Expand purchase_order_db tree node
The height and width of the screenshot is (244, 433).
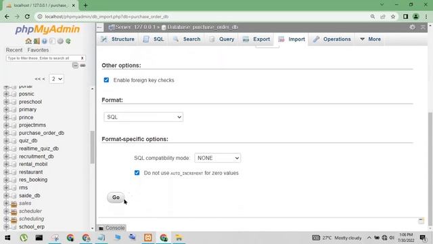pos(6,133)
